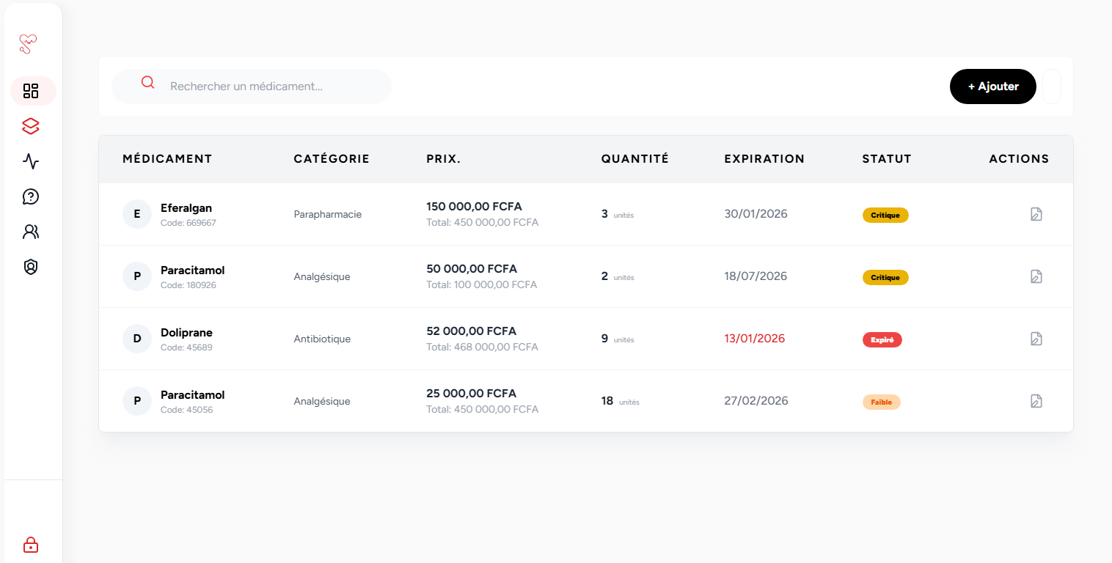Image resolution: width=1112 pixels, height=563 pixels.
Task: Click the red search magnifier icon
Action: [148, 83]
